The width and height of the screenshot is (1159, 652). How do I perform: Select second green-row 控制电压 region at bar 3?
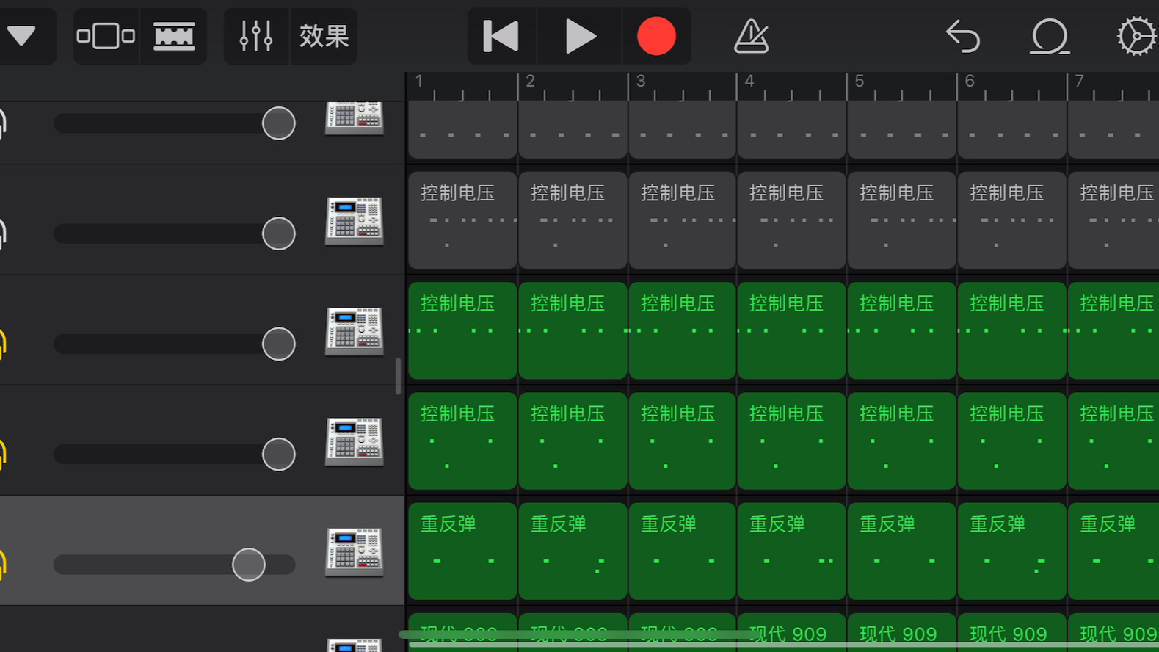pos(682,441)
